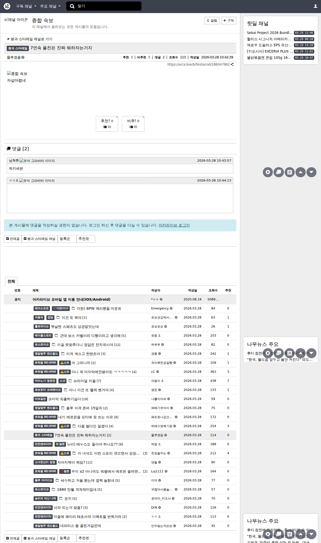Select 등록순 sort above the post list

click(67, 239)
